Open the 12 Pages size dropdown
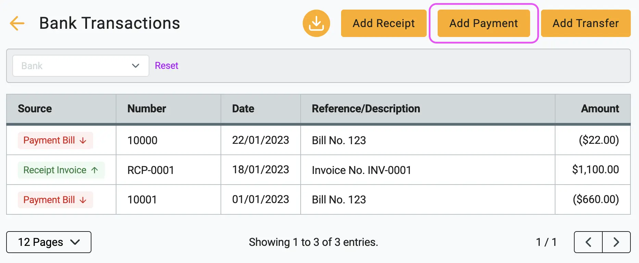 (x=49, y=242)
